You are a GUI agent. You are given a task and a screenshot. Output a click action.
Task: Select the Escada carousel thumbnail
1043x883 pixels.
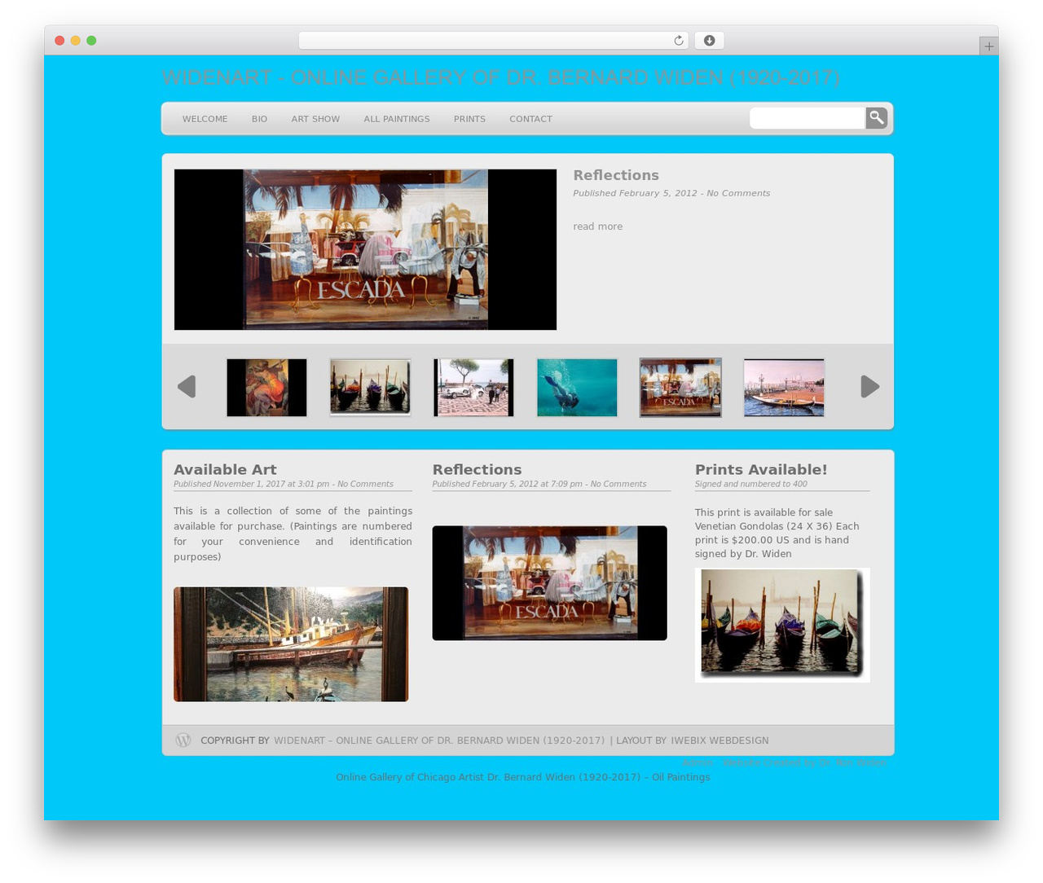point(680,388)
